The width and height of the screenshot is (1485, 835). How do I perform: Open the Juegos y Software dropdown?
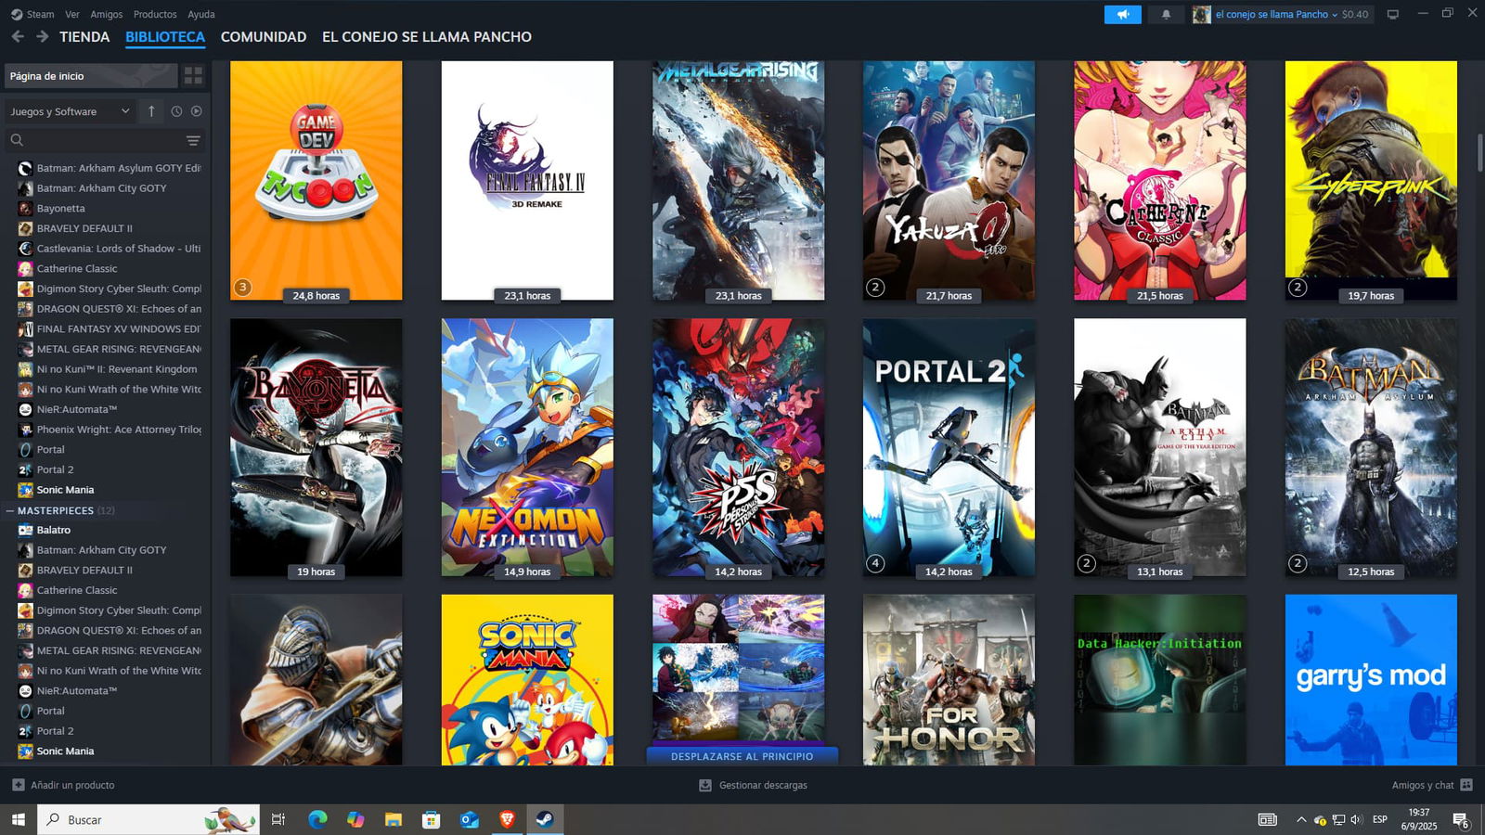[70, 111]
